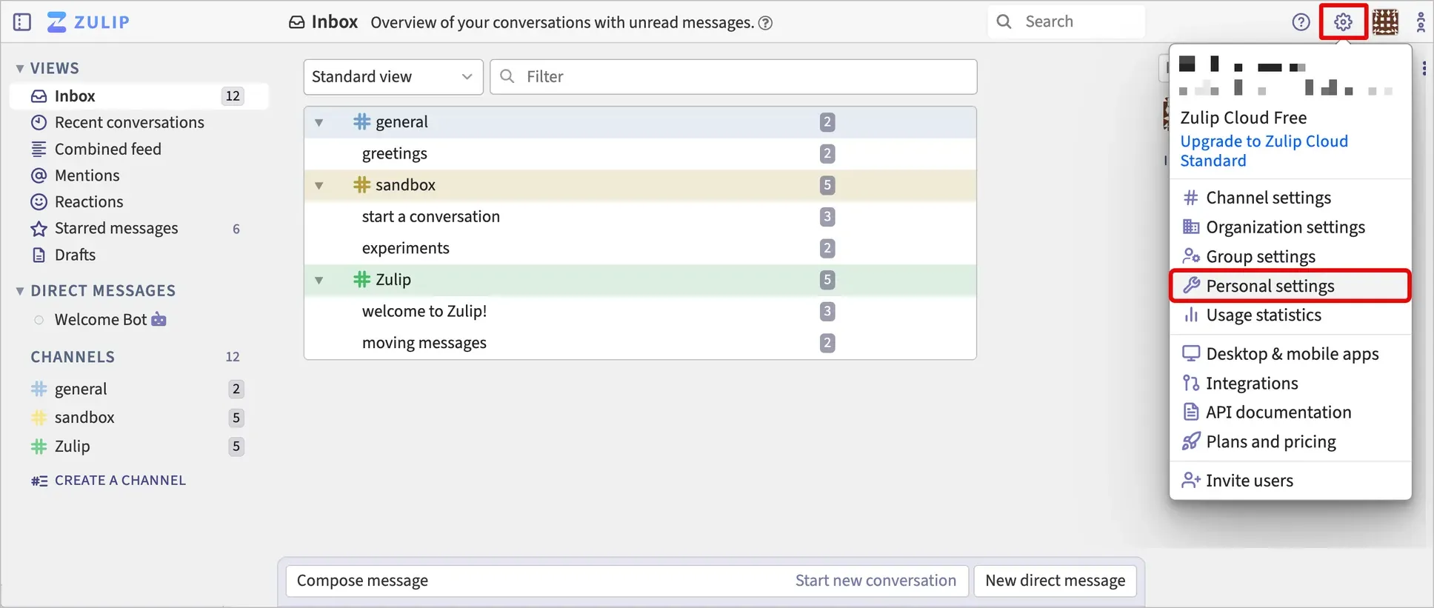This screenshot has height=608, width=1434.
Task: Open Starred messages view
Action: click(x=116, y=228)
